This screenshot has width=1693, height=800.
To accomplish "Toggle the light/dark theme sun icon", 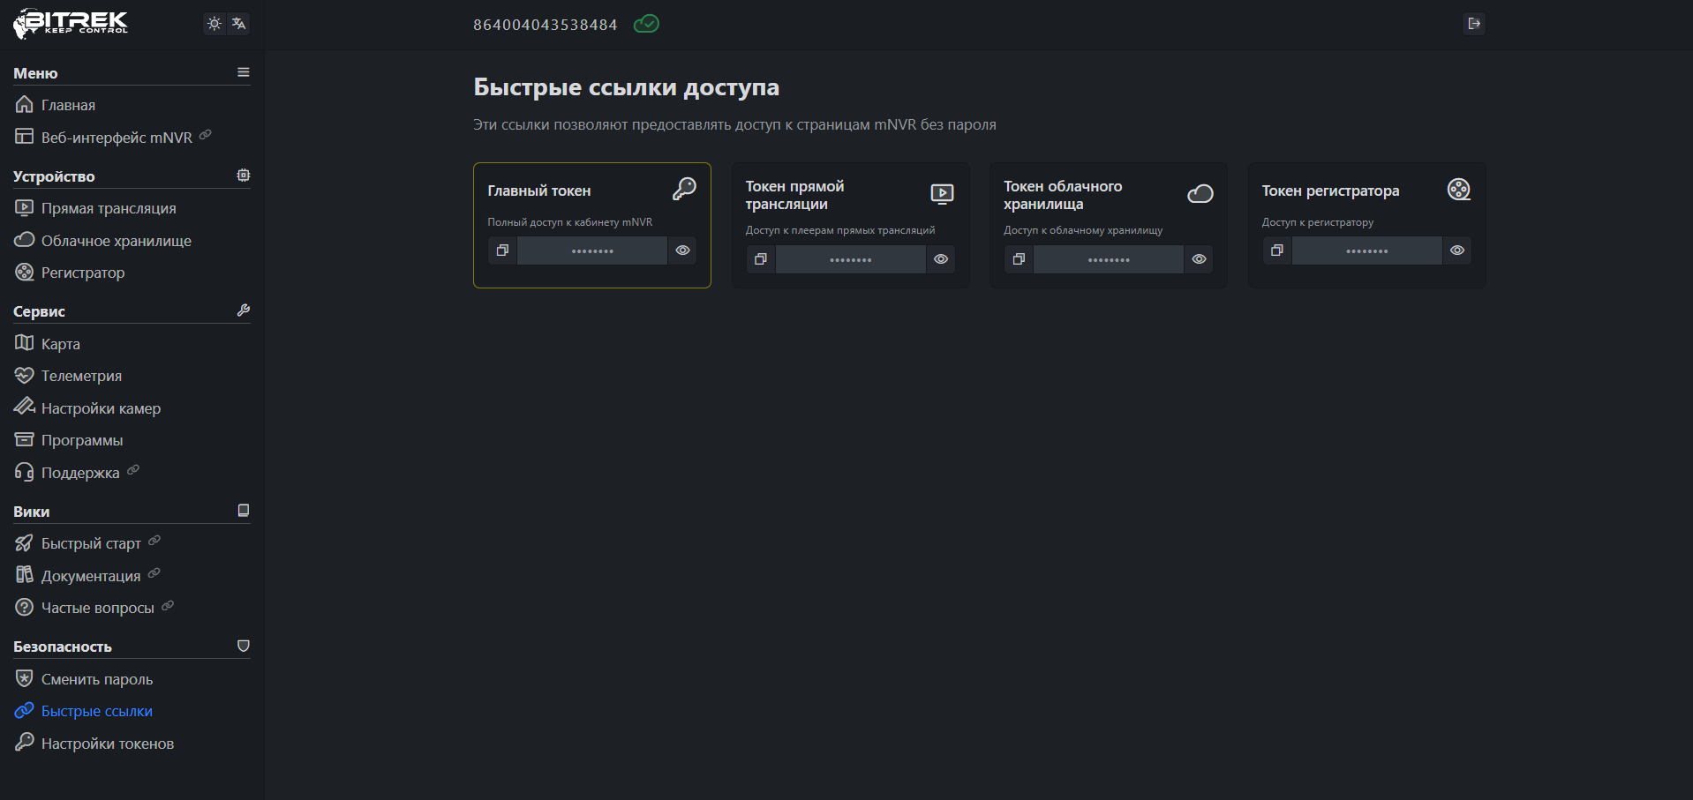I will (214, 24).
